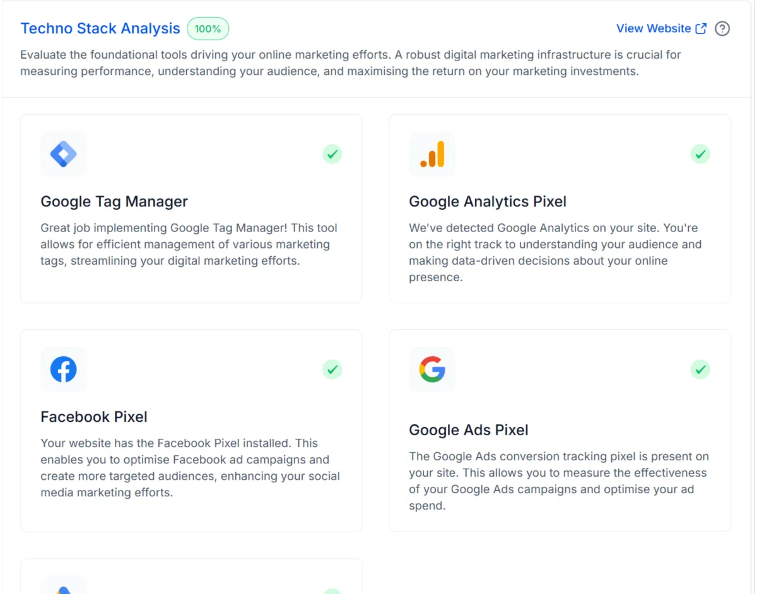Click the Google Ads Pixel green checkmark
Image resolution: width=757 pixels, height=594 pixels.
(x=700, y=370)
